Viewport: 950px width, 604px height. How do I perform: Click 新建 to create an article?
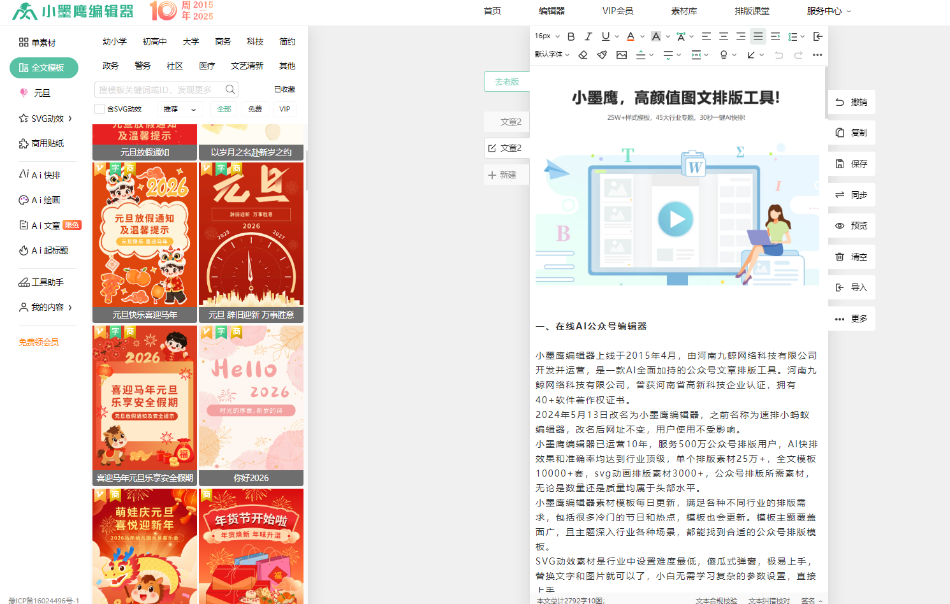click(x=507, y=175)
